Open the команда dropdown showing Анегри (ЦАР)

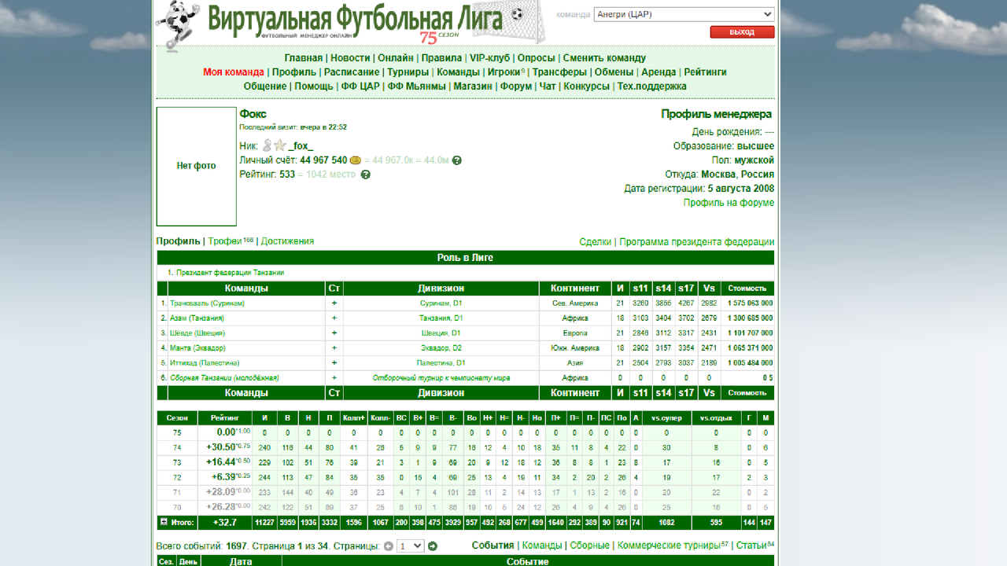click(683, 13)
